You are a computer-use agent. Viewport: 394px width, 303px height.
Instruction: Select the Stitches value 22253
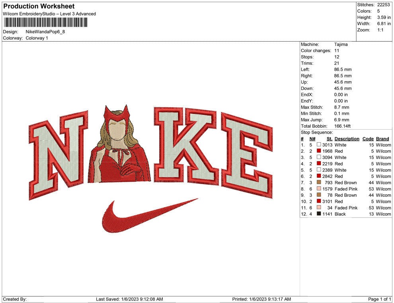(383, 5)
